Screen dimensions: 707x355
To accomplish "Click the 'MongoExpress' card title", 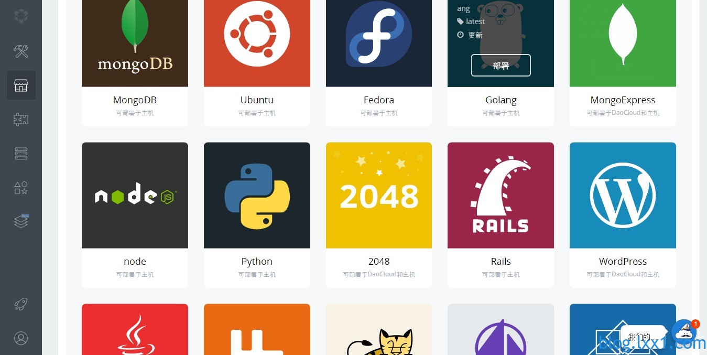I will click(x=623, y=100).
